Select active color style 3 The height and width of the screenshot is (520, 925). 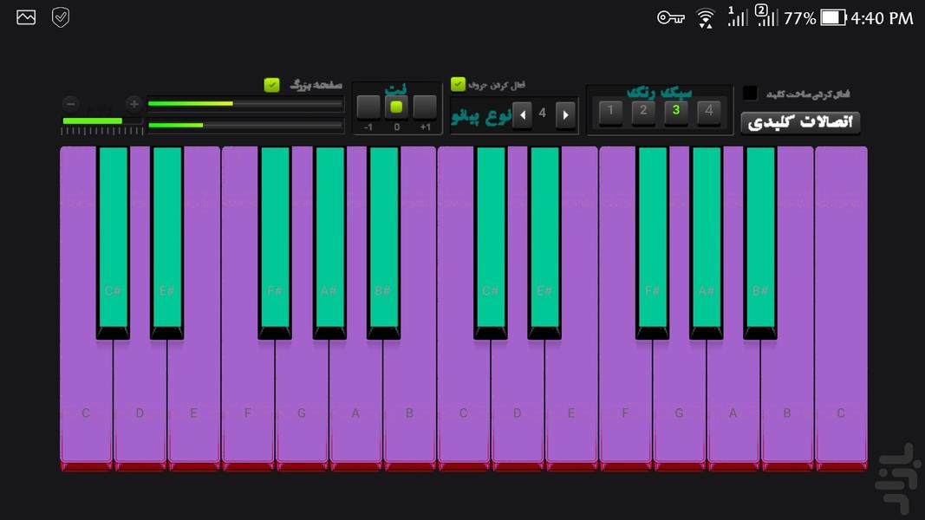[676, 111]
